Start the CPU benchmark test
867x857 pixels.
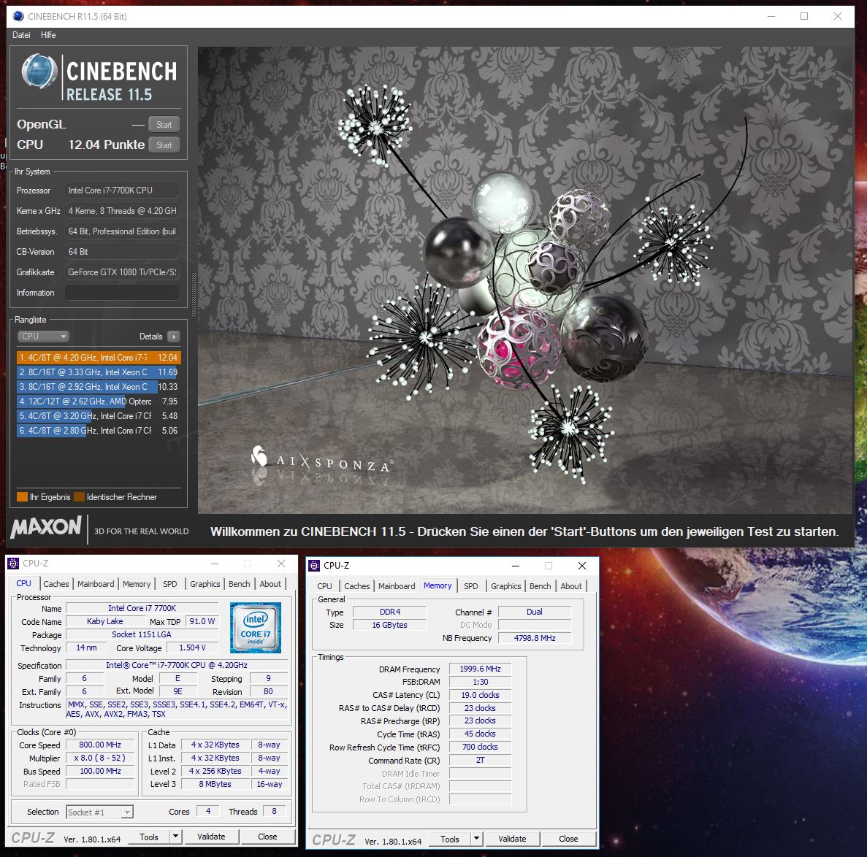[164, 145]
